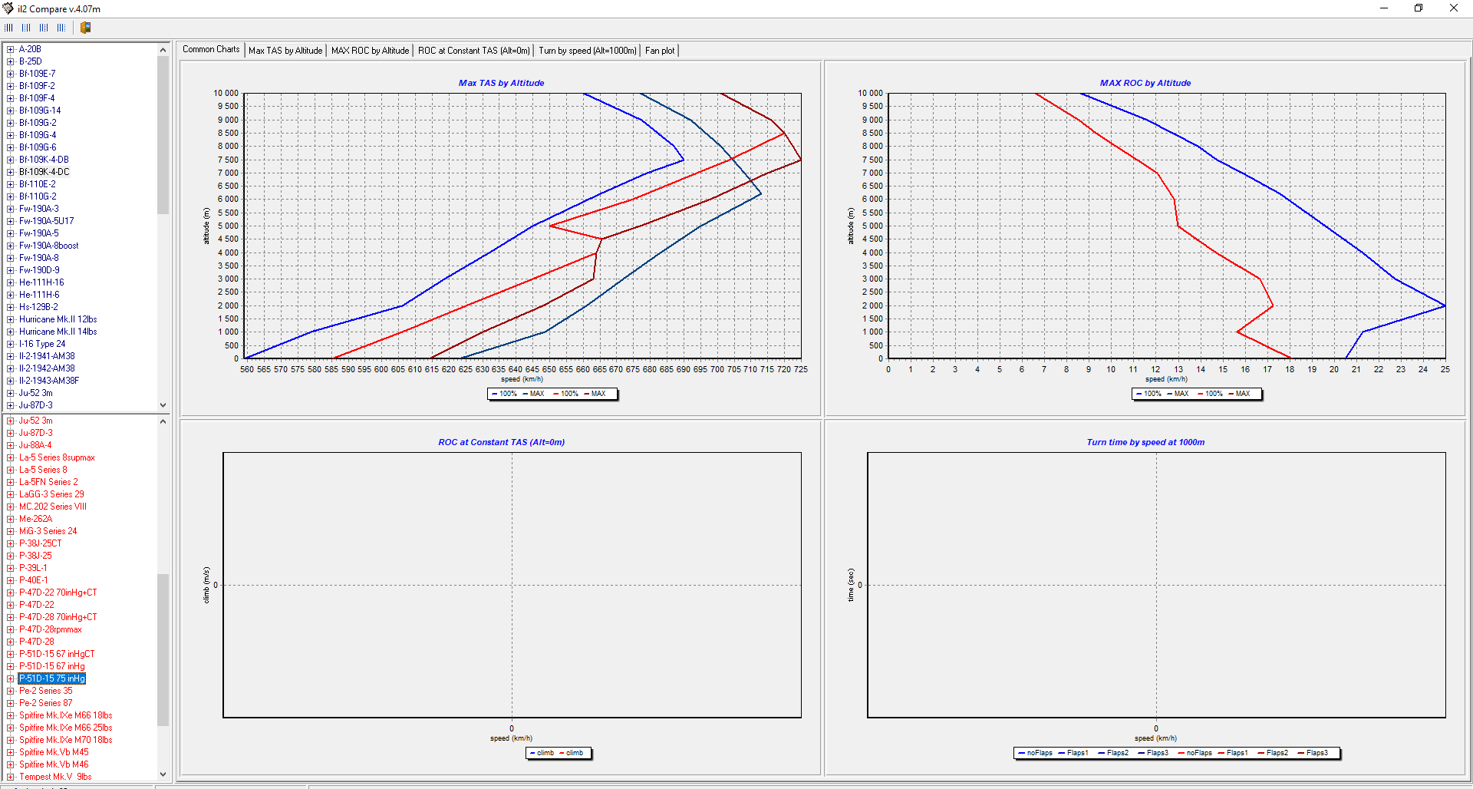The image size is (1473, 789).
Task: Select Bf-109E-7 in the aircraft list
Action: click(x=38, y=74)
